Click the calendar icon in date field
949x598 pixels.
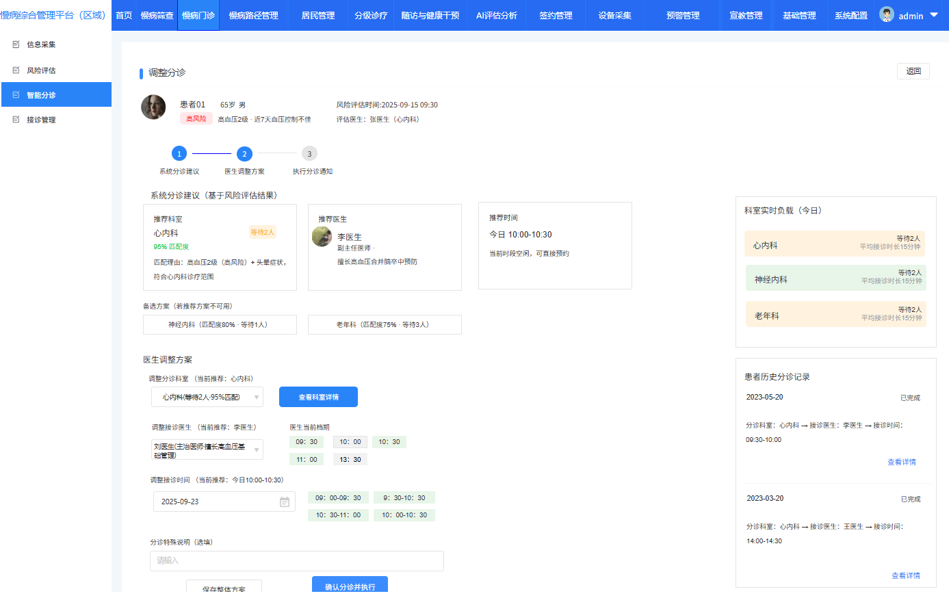(285, 502)
